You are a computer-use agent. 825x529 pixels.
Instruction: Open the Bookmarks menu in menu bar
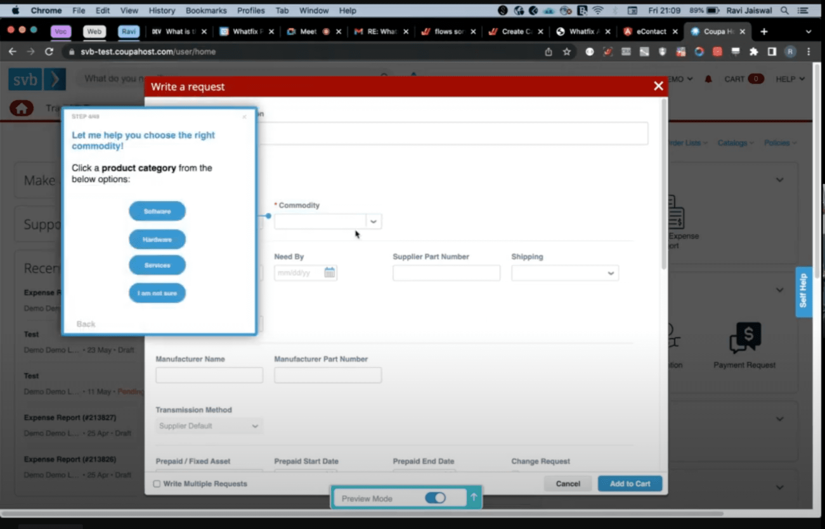pos(206,10)
